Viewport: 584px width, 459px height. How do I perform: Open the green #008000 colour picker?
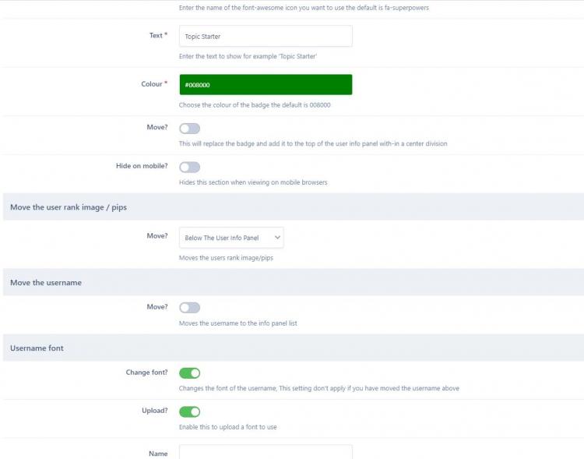click(265, 85)
